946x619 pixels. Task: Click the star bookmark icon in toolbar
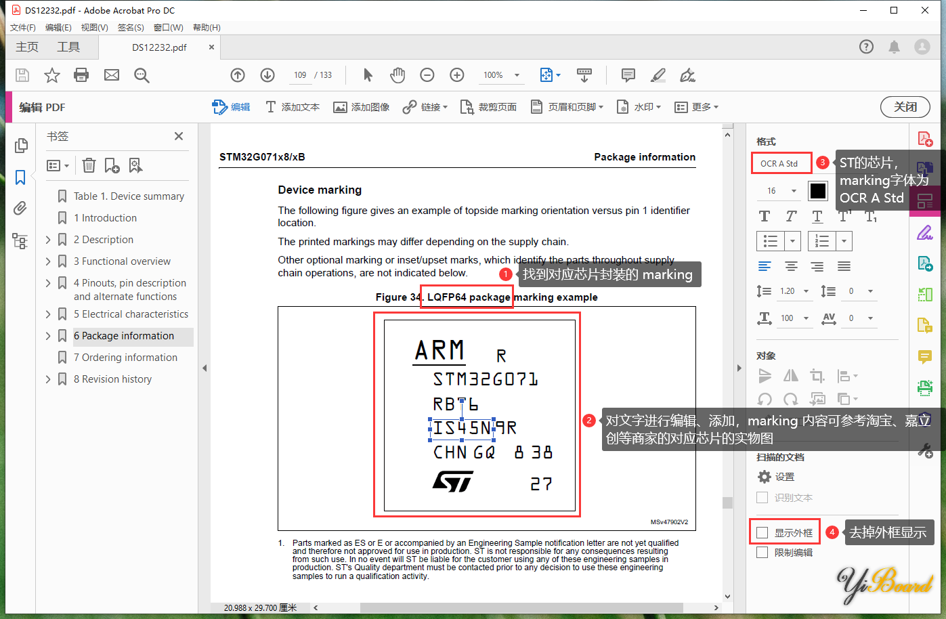tap(52, 75)
